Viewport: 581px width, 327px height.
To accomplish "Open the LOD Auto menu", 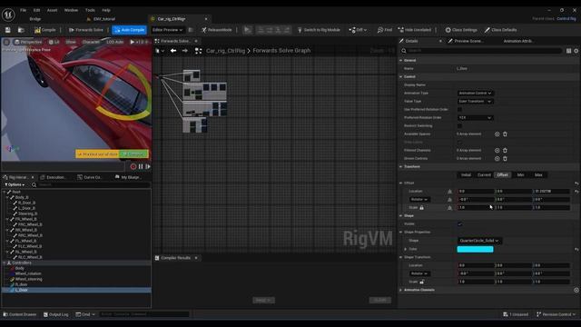I will (x=115, y=42).
